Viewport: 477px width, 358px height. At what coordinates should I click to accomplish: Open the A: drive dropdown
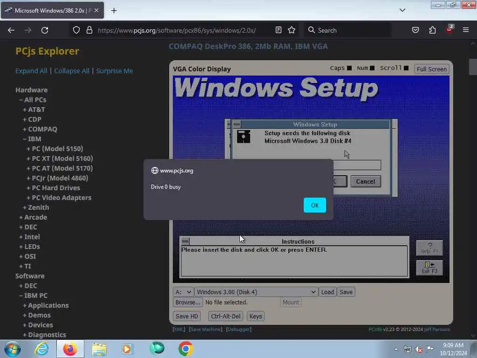point(183,292)
